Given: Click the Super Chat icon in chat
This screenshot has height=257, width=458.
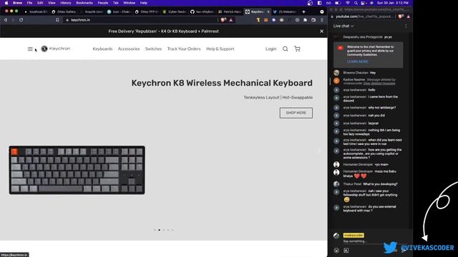Looking at the screenshot, I should click(346, 251).
